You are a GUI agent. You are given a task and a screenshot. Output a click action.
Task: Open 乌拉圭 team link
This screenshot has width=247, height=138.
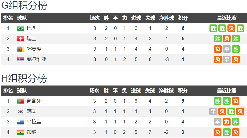[34, 122]
